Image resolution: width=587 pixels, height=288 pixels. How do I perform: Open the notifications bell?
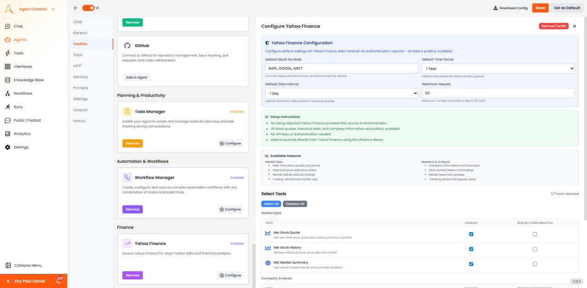[x=59, y=281]
